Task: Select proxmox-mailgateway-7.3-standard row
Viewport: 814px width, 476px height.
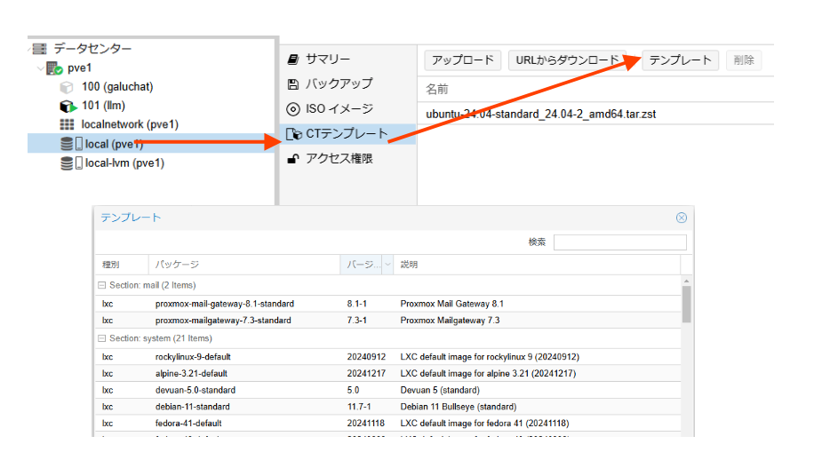Action: click(x=388, y=321)
